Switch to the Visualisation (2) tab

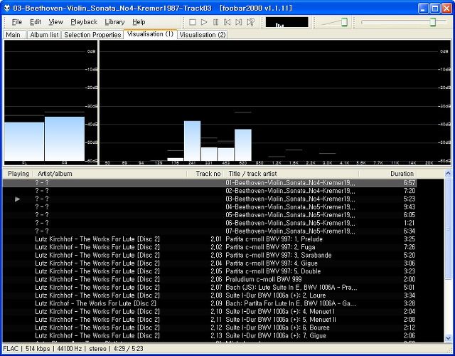point(203,35)
